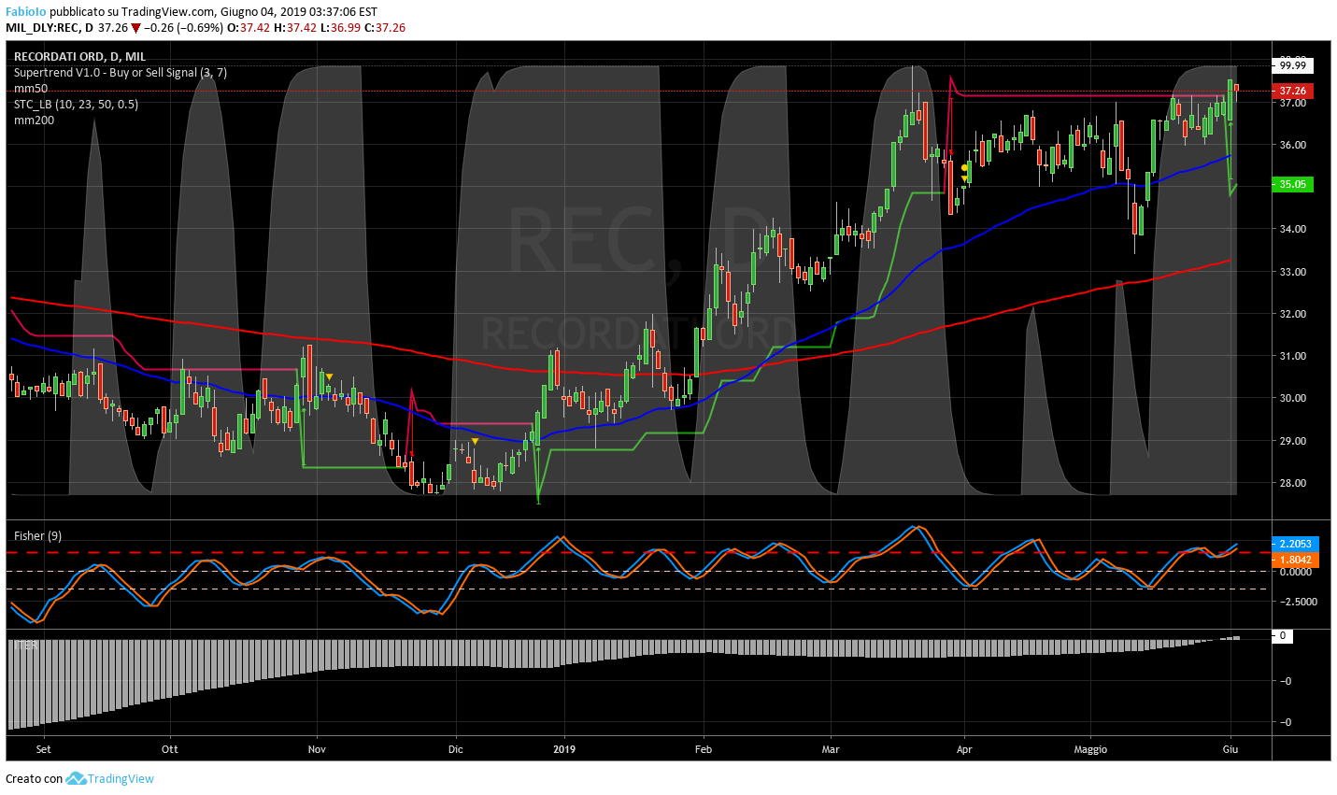Select the mm200 moving average legend
The height and width of the screenshot is (795, 1337).
pyautogui.click(x=34, y=121)
